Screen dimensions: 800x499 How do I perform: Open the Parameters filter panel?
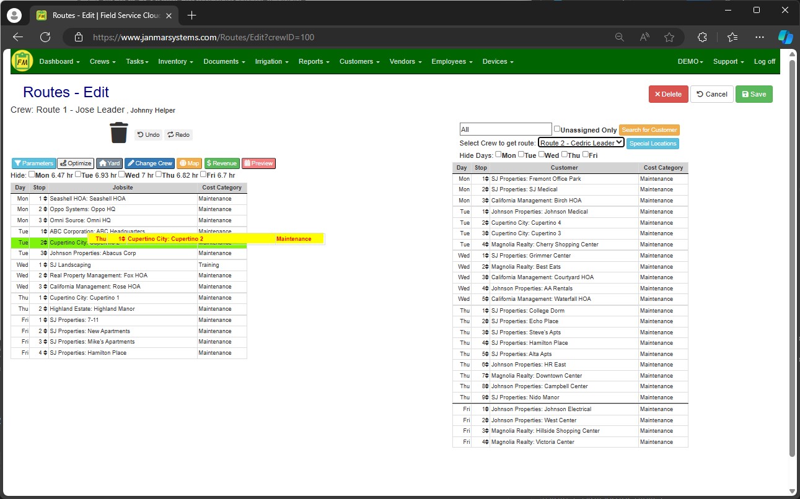coord(33,163)
